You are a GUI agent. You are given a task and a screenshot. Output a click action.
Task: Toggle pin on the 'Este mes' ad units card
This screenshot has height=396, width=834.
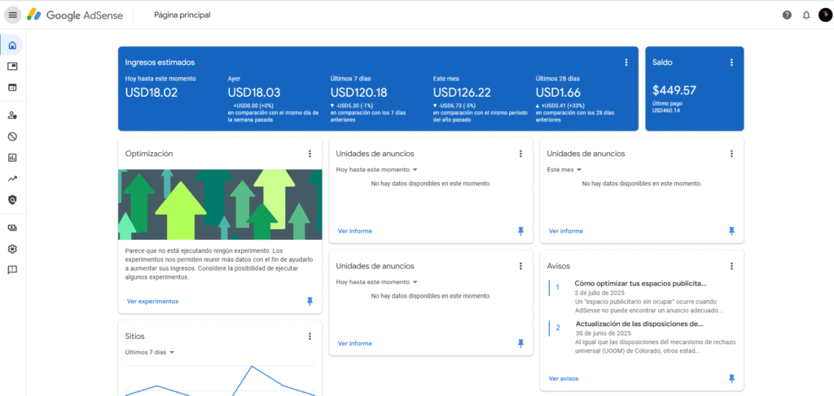(731, 231)
